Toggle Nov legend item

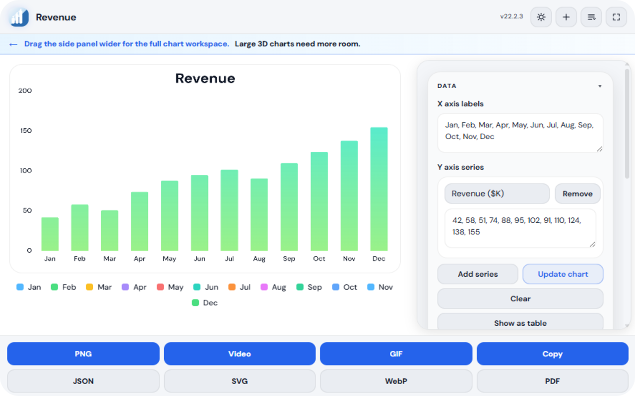click(x=380, y=287)
